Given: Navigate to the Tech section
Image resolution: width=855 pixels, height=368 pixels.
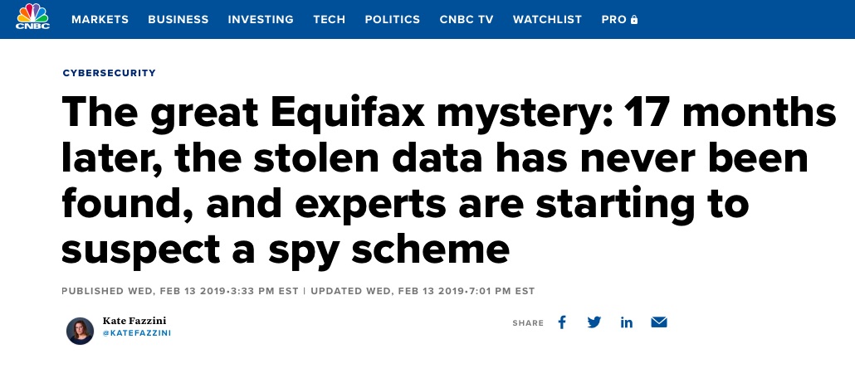Looking at the screenshot, I should click(x=329, y=20).
